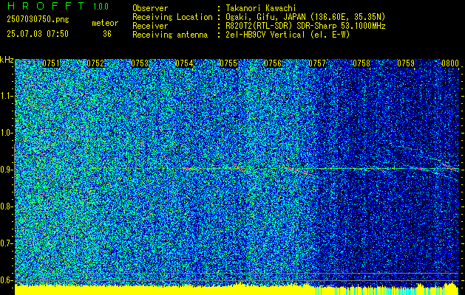Screen dimensions: 465x295
Task: Click the meteor count 36
Action: tap(107, 34)
